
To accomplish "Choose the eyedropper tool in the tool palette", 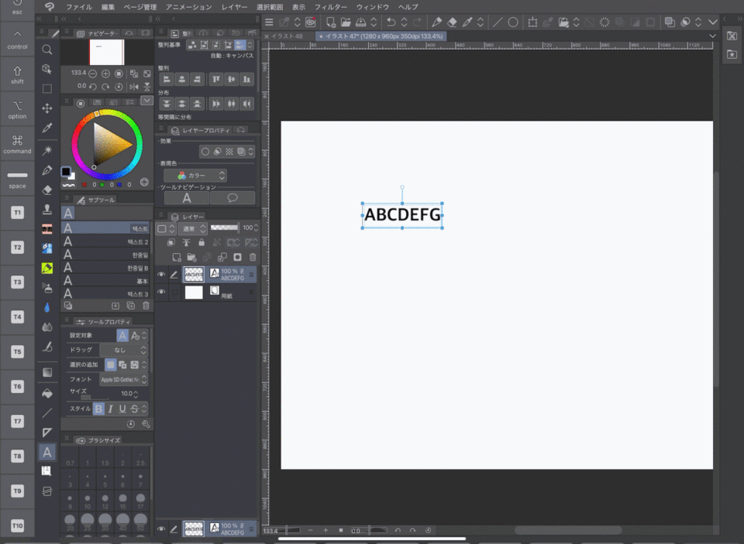I will pyautogui.click(x=46, y=128).
